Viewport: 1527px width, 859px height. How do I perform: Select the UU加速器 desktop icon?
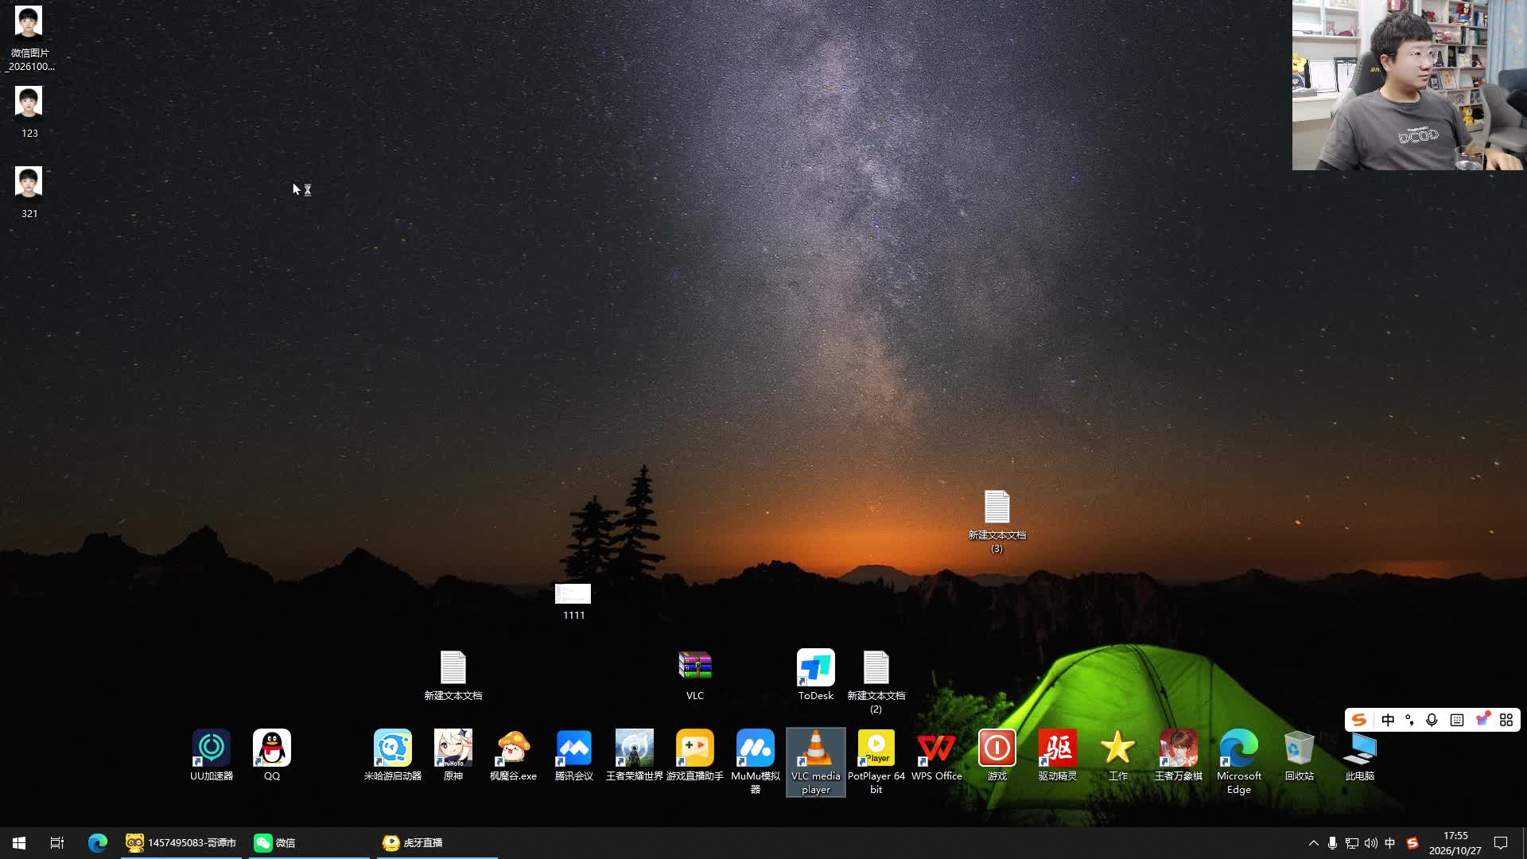[x=211, y=755]
